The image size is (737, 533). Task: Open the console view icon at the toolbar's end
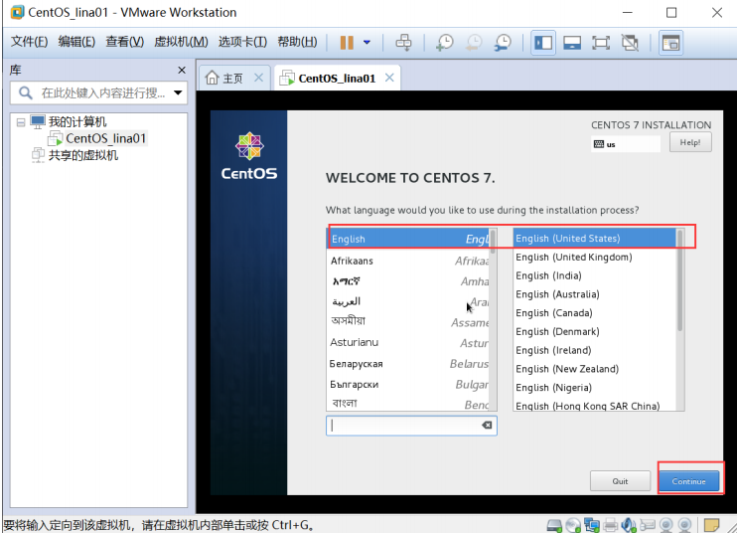[x=670, y=43]
